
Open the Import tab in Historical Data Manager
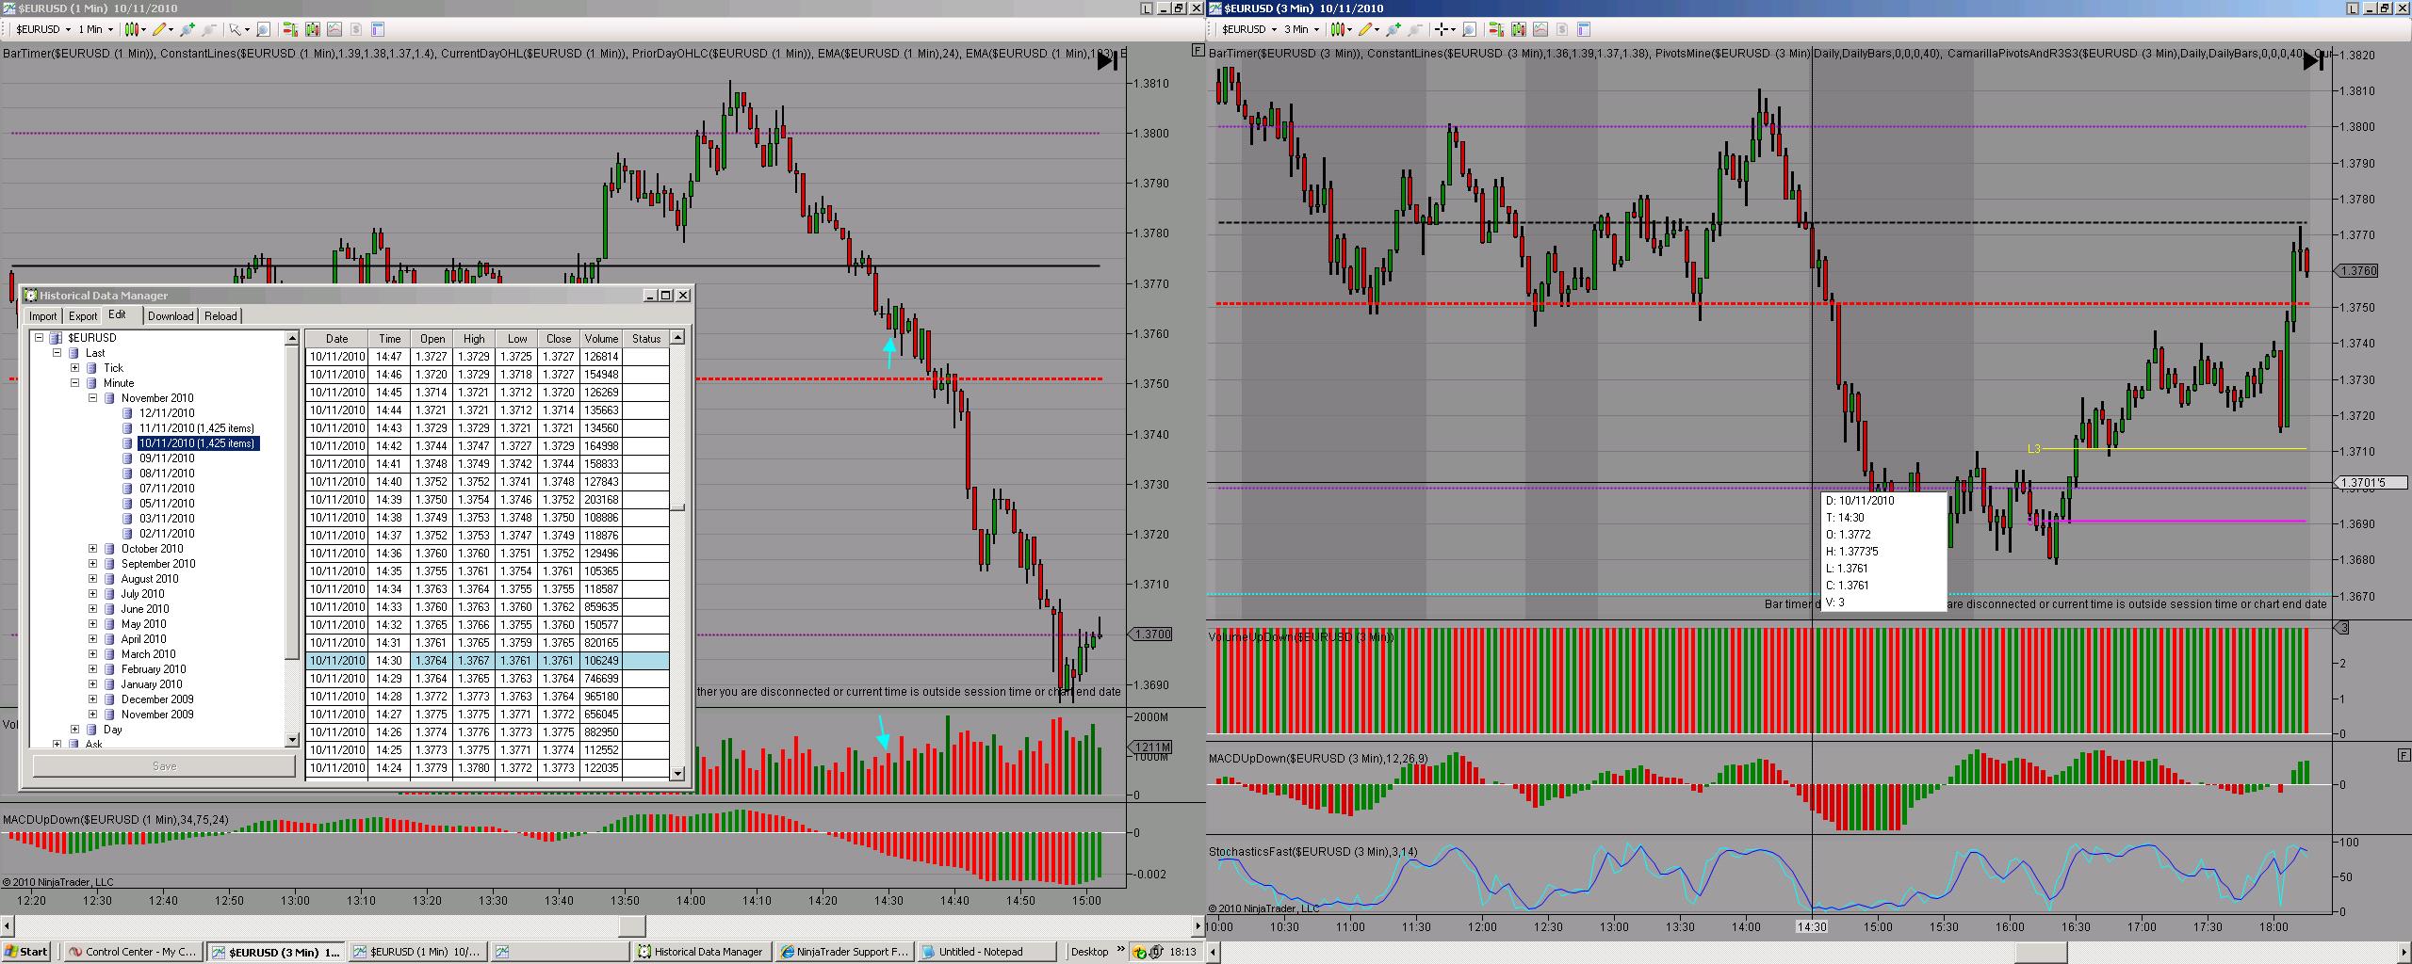[x=42, y=316]
